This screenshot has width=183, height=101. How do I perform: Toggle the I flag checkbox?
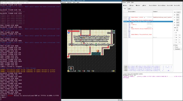tap(179, 40)
